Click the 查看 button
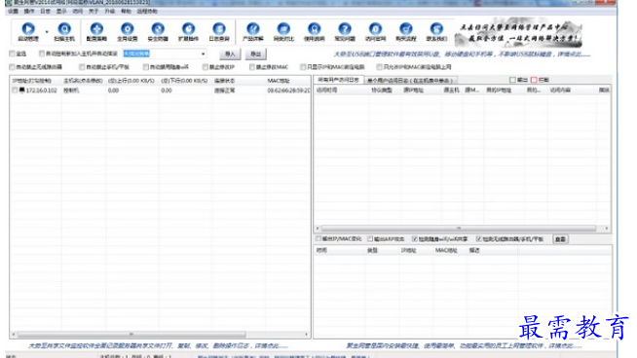 (561, 239)
